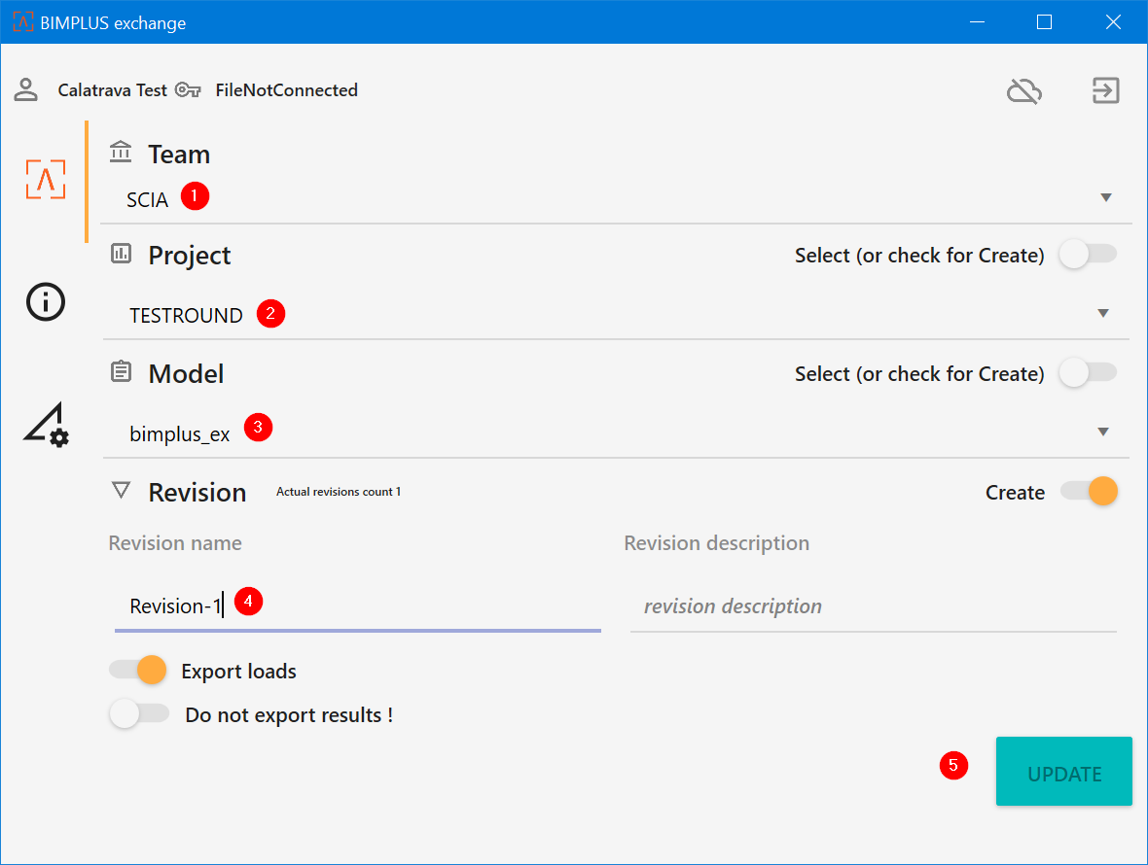The height and width of the screenshot is (865, 1148).
Task: Disable the Revision Create toggle
Action: point(1090,492)
